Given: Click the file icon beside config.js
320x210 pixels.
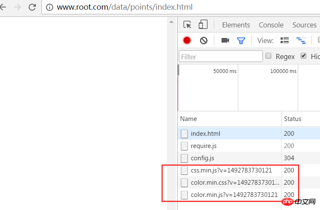Looking at the screenshot, I should 184,158.
